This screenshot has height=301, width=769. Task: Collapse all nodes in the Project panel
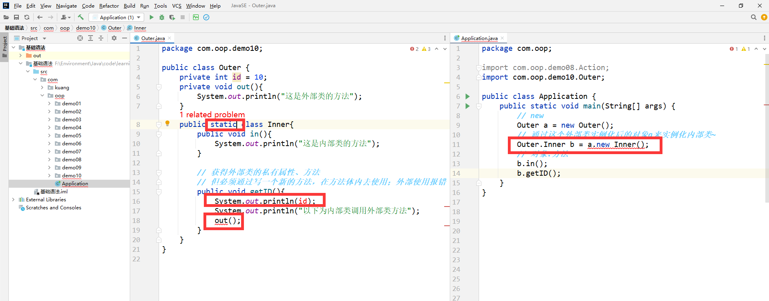pyautogui.click(x=101, y=38)
